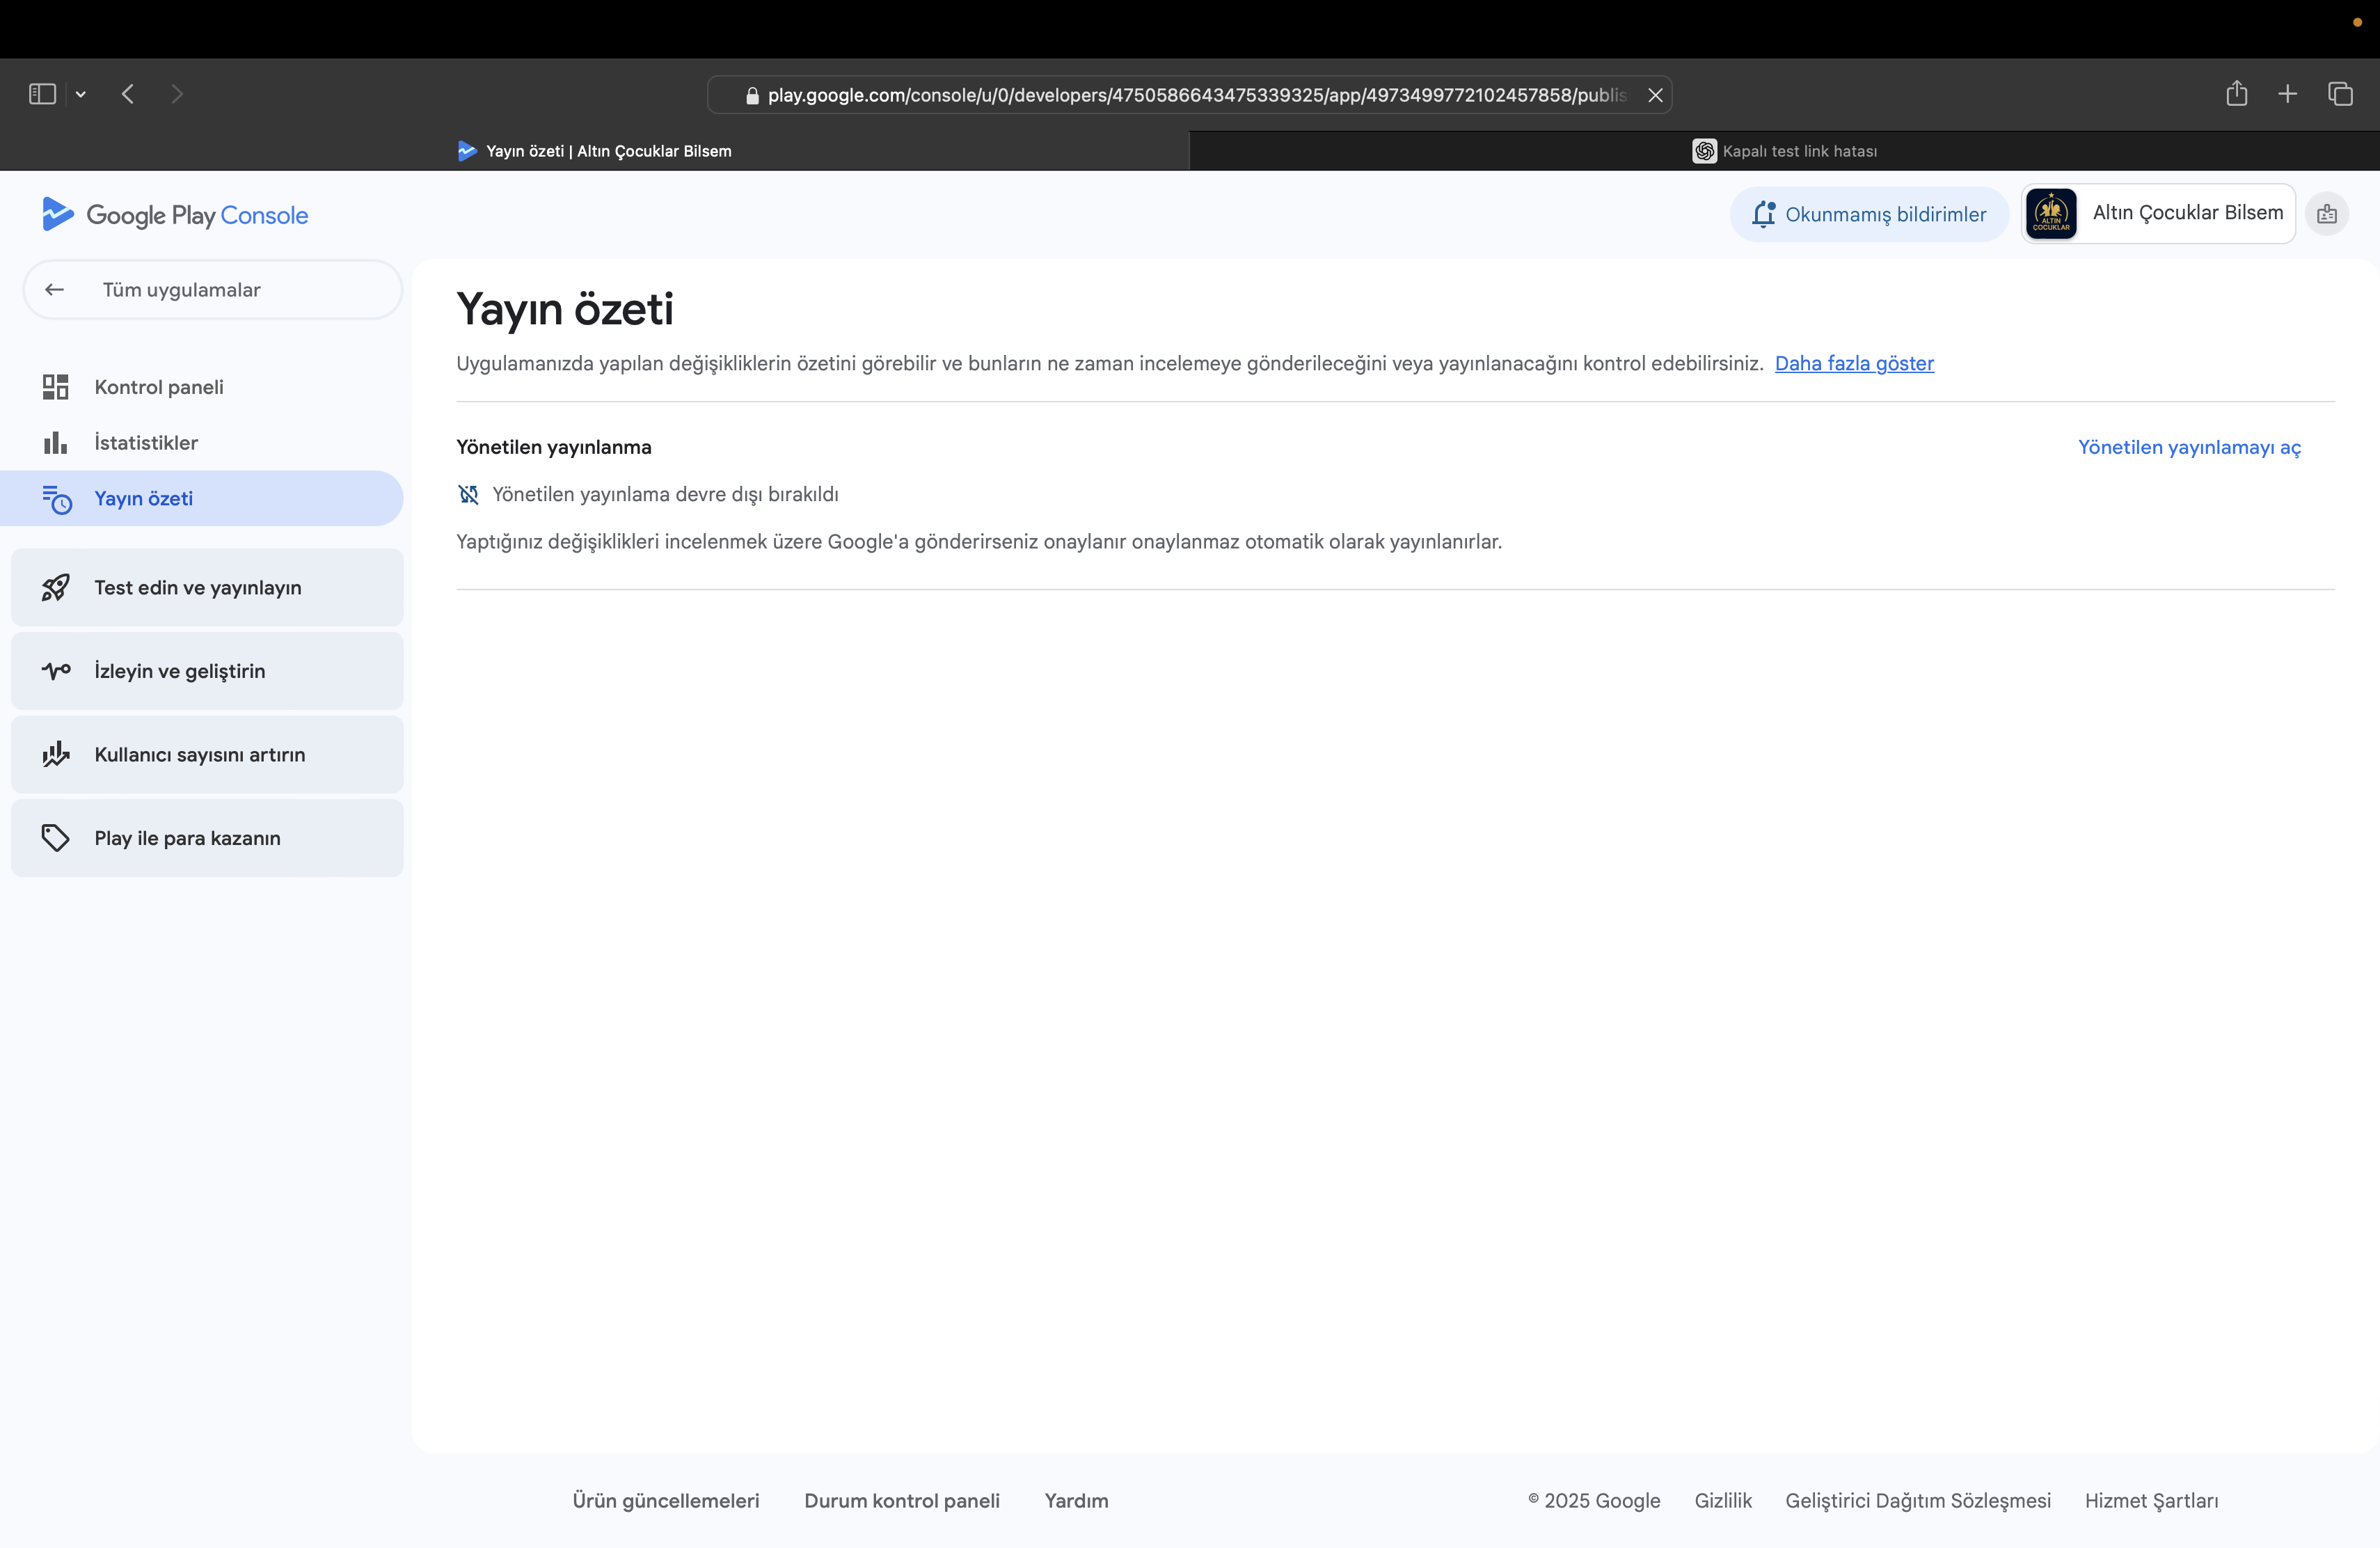Image resolution: width=2380 pixels, height=1548 pixels.
Task: Expand the Test edin ve yayınlayın section
Action: tap(207, 588)
